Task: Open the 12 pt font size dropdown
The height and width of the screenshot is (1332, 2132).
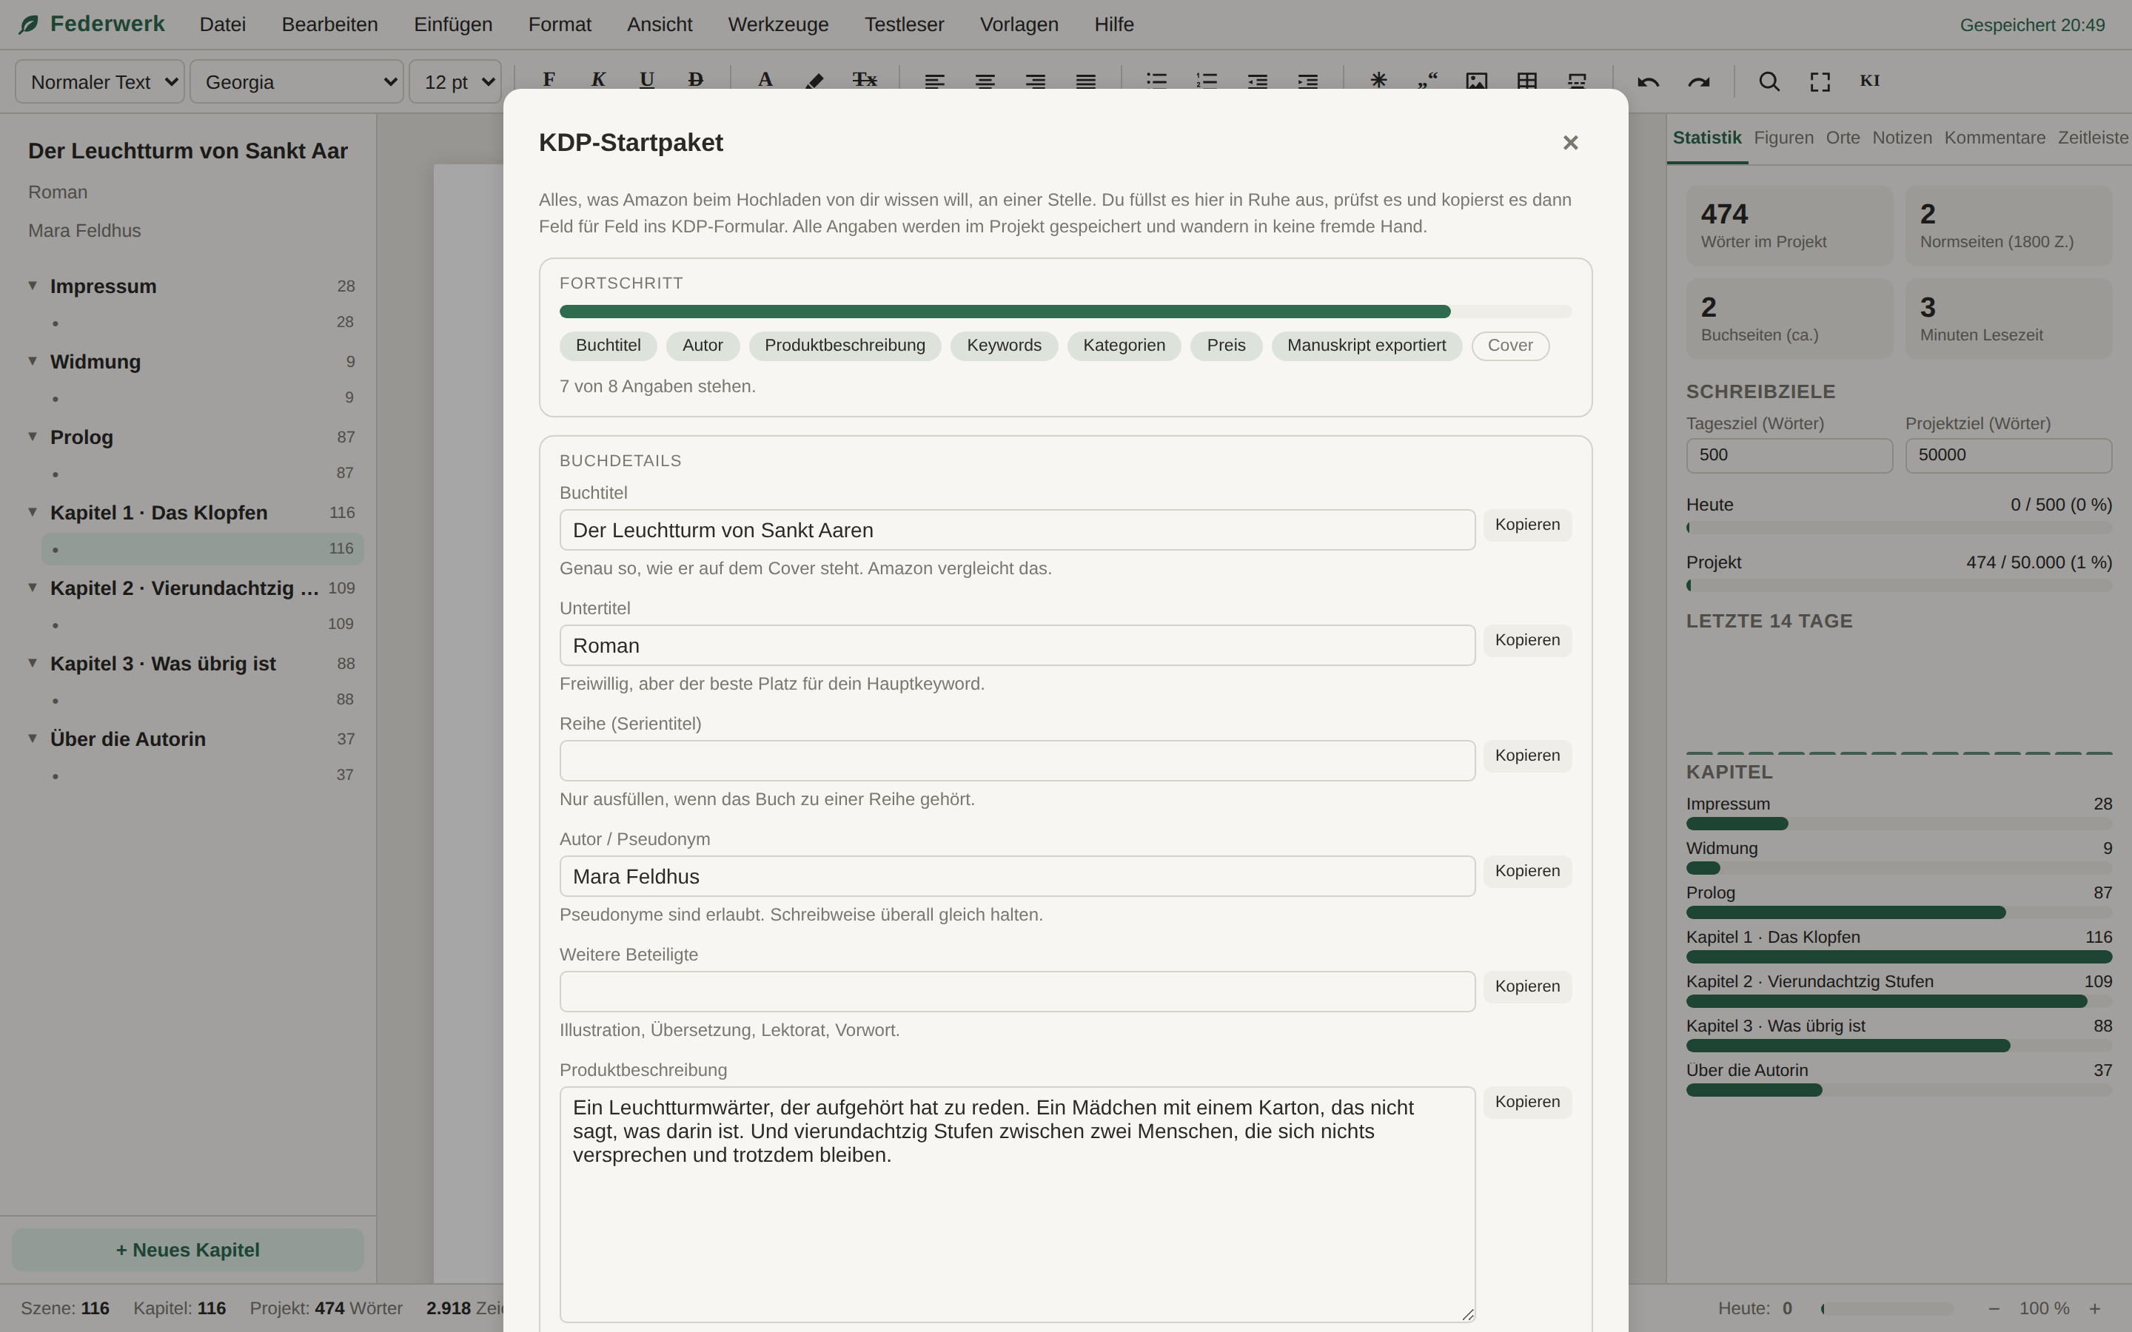Action: click(x=455, y=82)
